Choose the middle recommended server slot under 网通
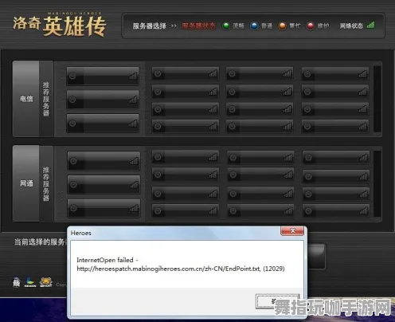395x322 pixels. [104, 184]
